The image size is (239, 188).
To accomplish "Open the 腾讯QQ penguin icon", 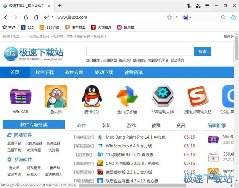I will (91, 96).
